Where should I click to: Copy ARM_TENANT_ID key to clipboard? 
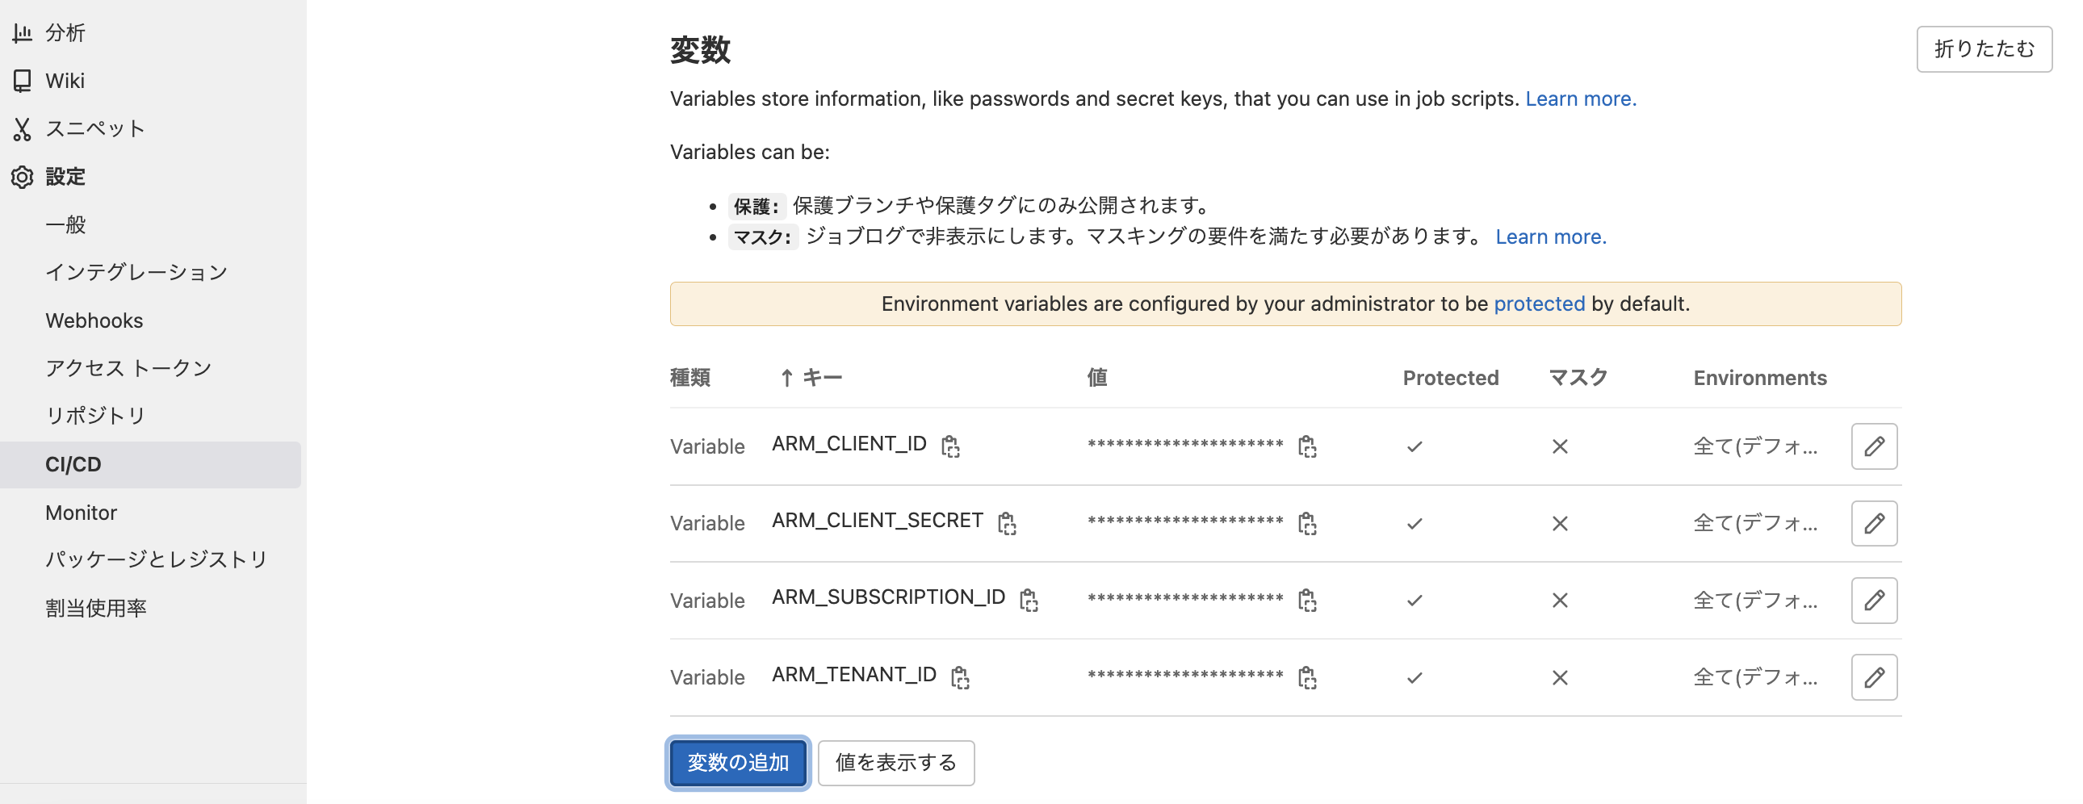coord(959,676)
